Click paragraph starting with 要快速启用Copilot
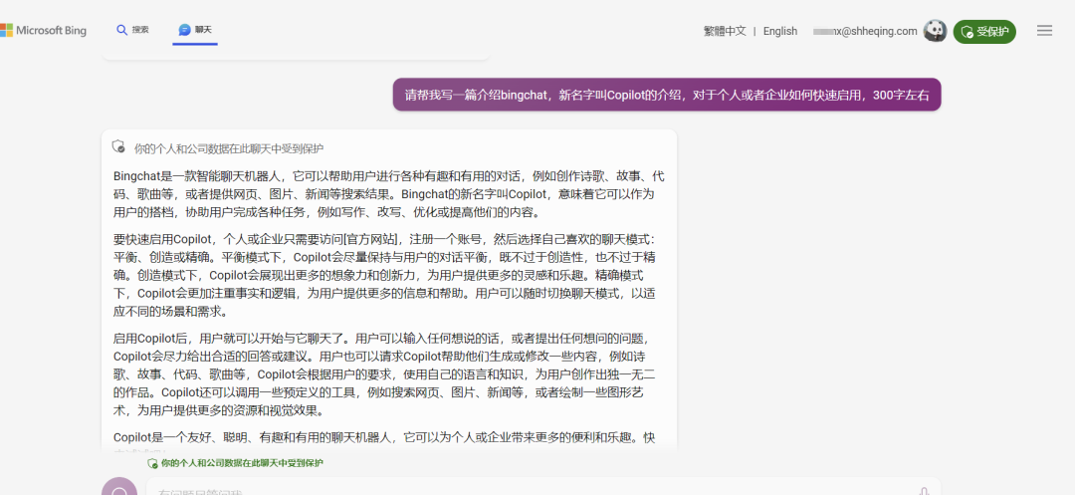 pyautogui.click(x=385, y=276)
